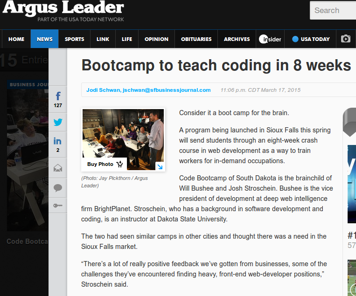Click the timestamp 11:06 p.m. CDT March 17, 2015
The height and width of the screenshot is (296, 356).
260,90
